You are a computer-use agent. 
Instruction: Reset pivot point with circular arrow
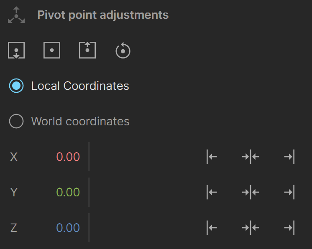[123, 50]
